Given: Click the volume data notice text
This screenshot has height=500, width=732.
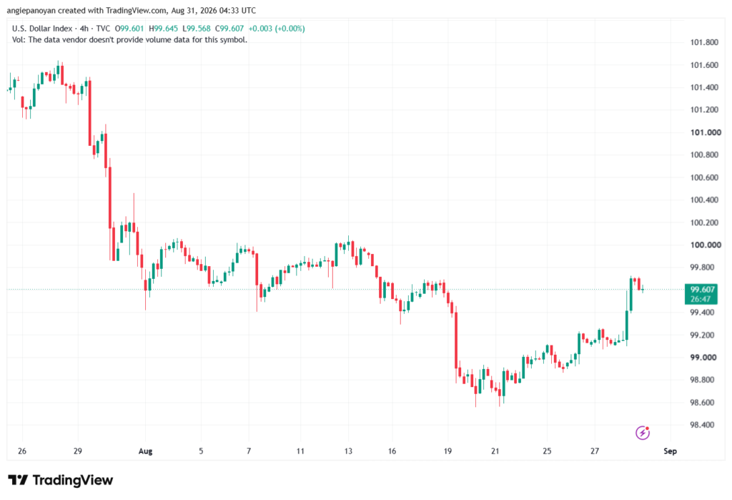Looking at the screenshot, I should 130,40.
